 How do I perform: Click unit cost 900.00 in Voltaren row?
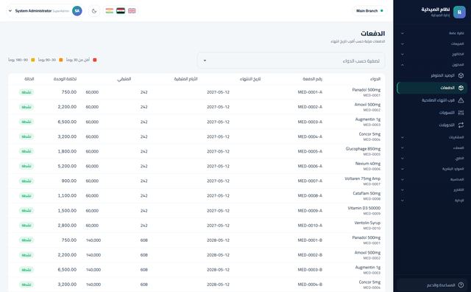pos(68,181)
